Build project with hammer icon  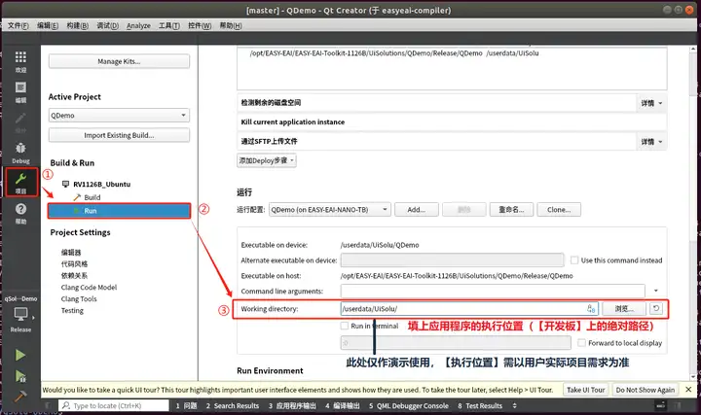pos(20,397)
